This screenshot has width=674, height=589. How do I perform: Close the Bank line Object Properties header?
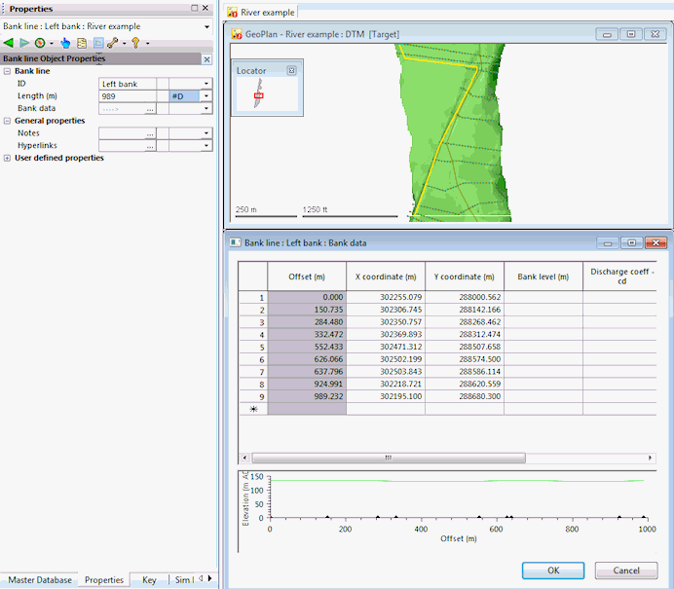(206, 59)
